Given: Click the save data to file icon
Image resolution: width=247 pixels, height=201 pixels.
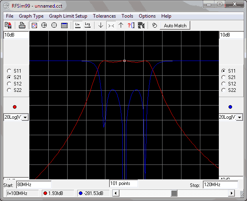Looking at the screenshot, I should (x=8, y=25).
